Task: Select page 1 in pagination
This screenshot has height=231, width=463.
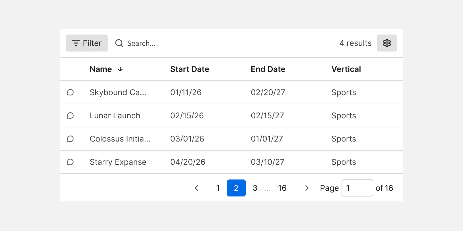Action: pos(218,188)
